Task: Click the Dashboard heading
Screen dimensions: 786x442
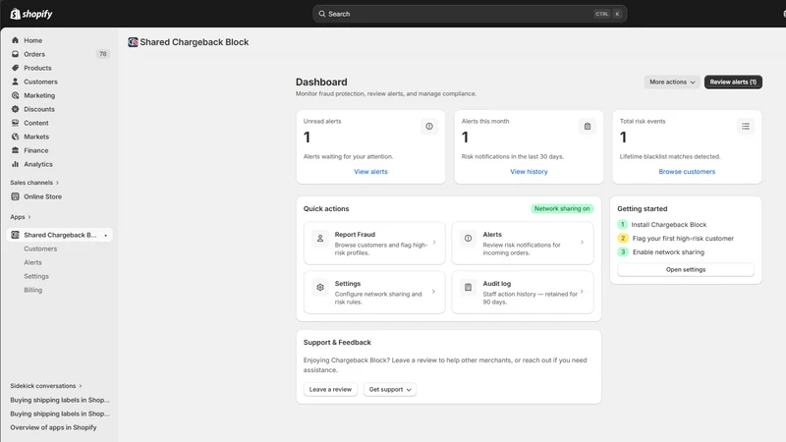Action: pyautogui.click(x=321, y=82)
